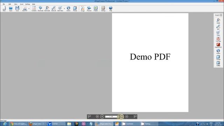Switch to the Firefox window in the taskbar
The image size is (224, 126).
[x=37, y=124]
